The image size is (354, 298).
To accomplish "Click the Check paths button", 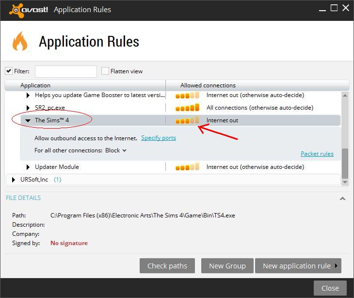I will [x=167, y=265].
